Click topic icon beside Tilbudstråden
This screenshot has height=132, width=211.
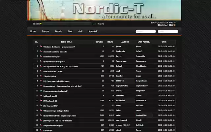41,76
